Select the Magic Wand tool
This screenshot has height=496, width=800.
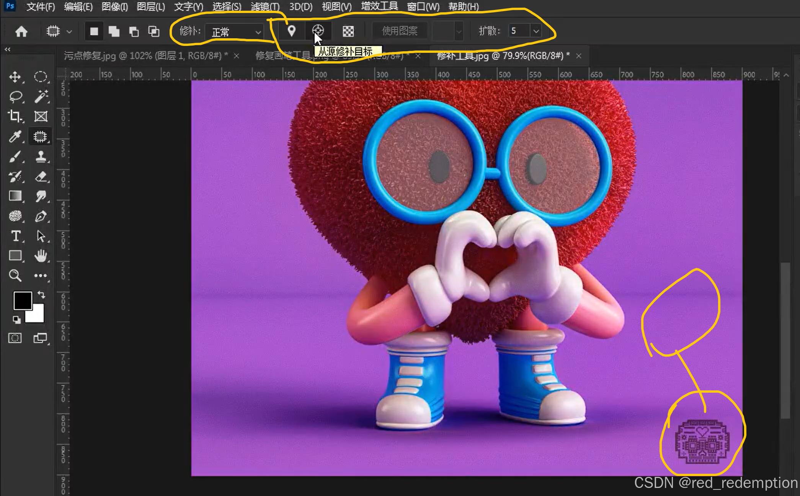[41, 97]
